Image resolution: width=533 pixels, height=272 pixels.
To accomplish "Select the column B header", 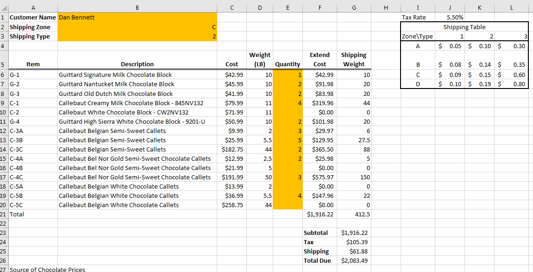I will (x=137, y=8).
